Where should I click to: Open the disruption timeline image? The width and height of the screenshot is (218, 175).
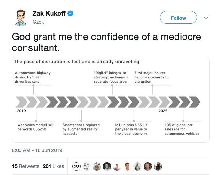[111, 100]
